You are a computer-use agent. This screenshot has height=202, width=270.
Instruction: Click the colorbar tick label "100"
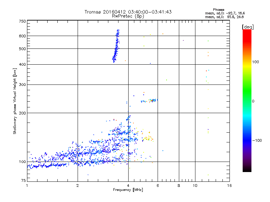pyautogui.click(x=255, y=62)
